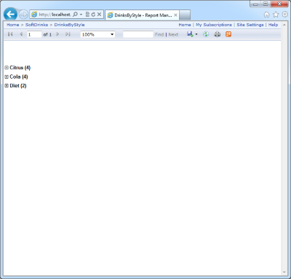The height and width of the screenshot is (279, 291).
Task: Go to first page of report
Action: [10, 34]
